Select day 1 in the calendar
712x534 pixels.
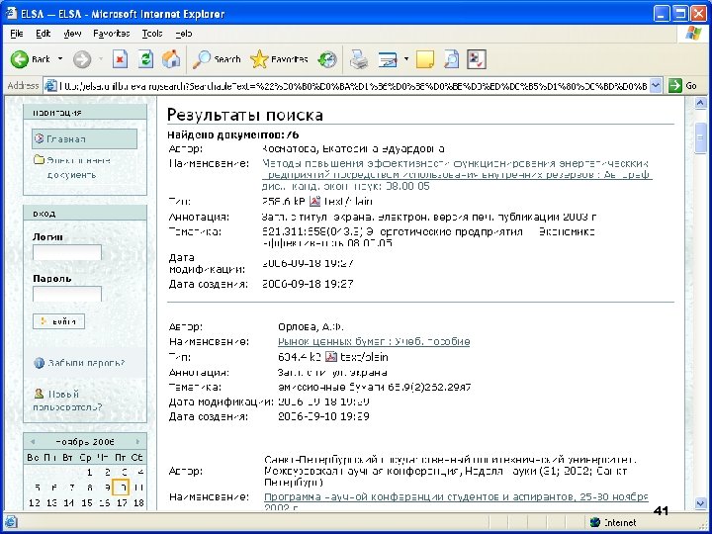[89, 473]
